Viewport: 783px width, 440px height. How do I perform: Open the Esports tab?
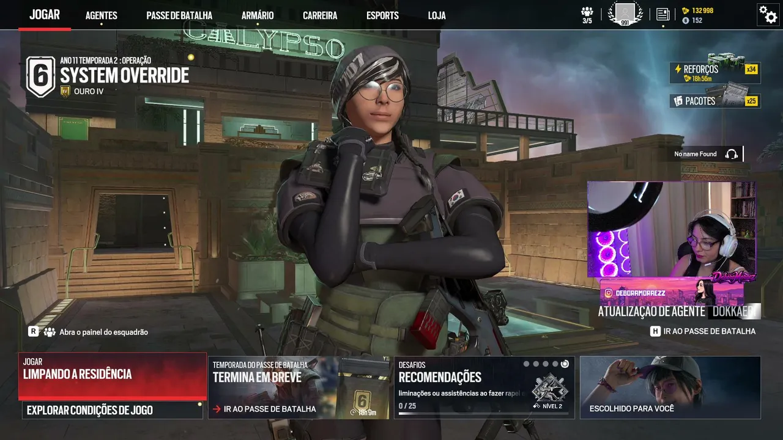coord(382,15)
